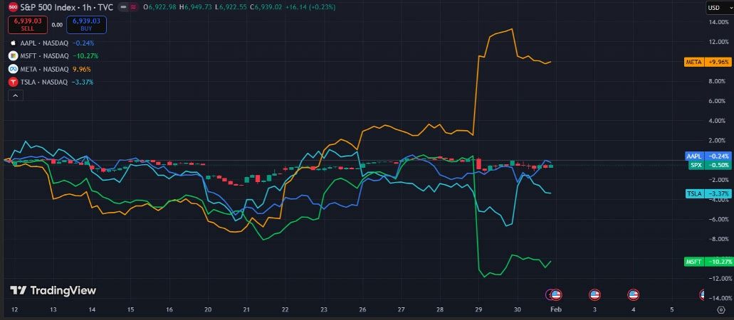Viewport: 734px width, 320px height.
Task: Click the 0.00 spread value
Action: click(x=57, y=25)
